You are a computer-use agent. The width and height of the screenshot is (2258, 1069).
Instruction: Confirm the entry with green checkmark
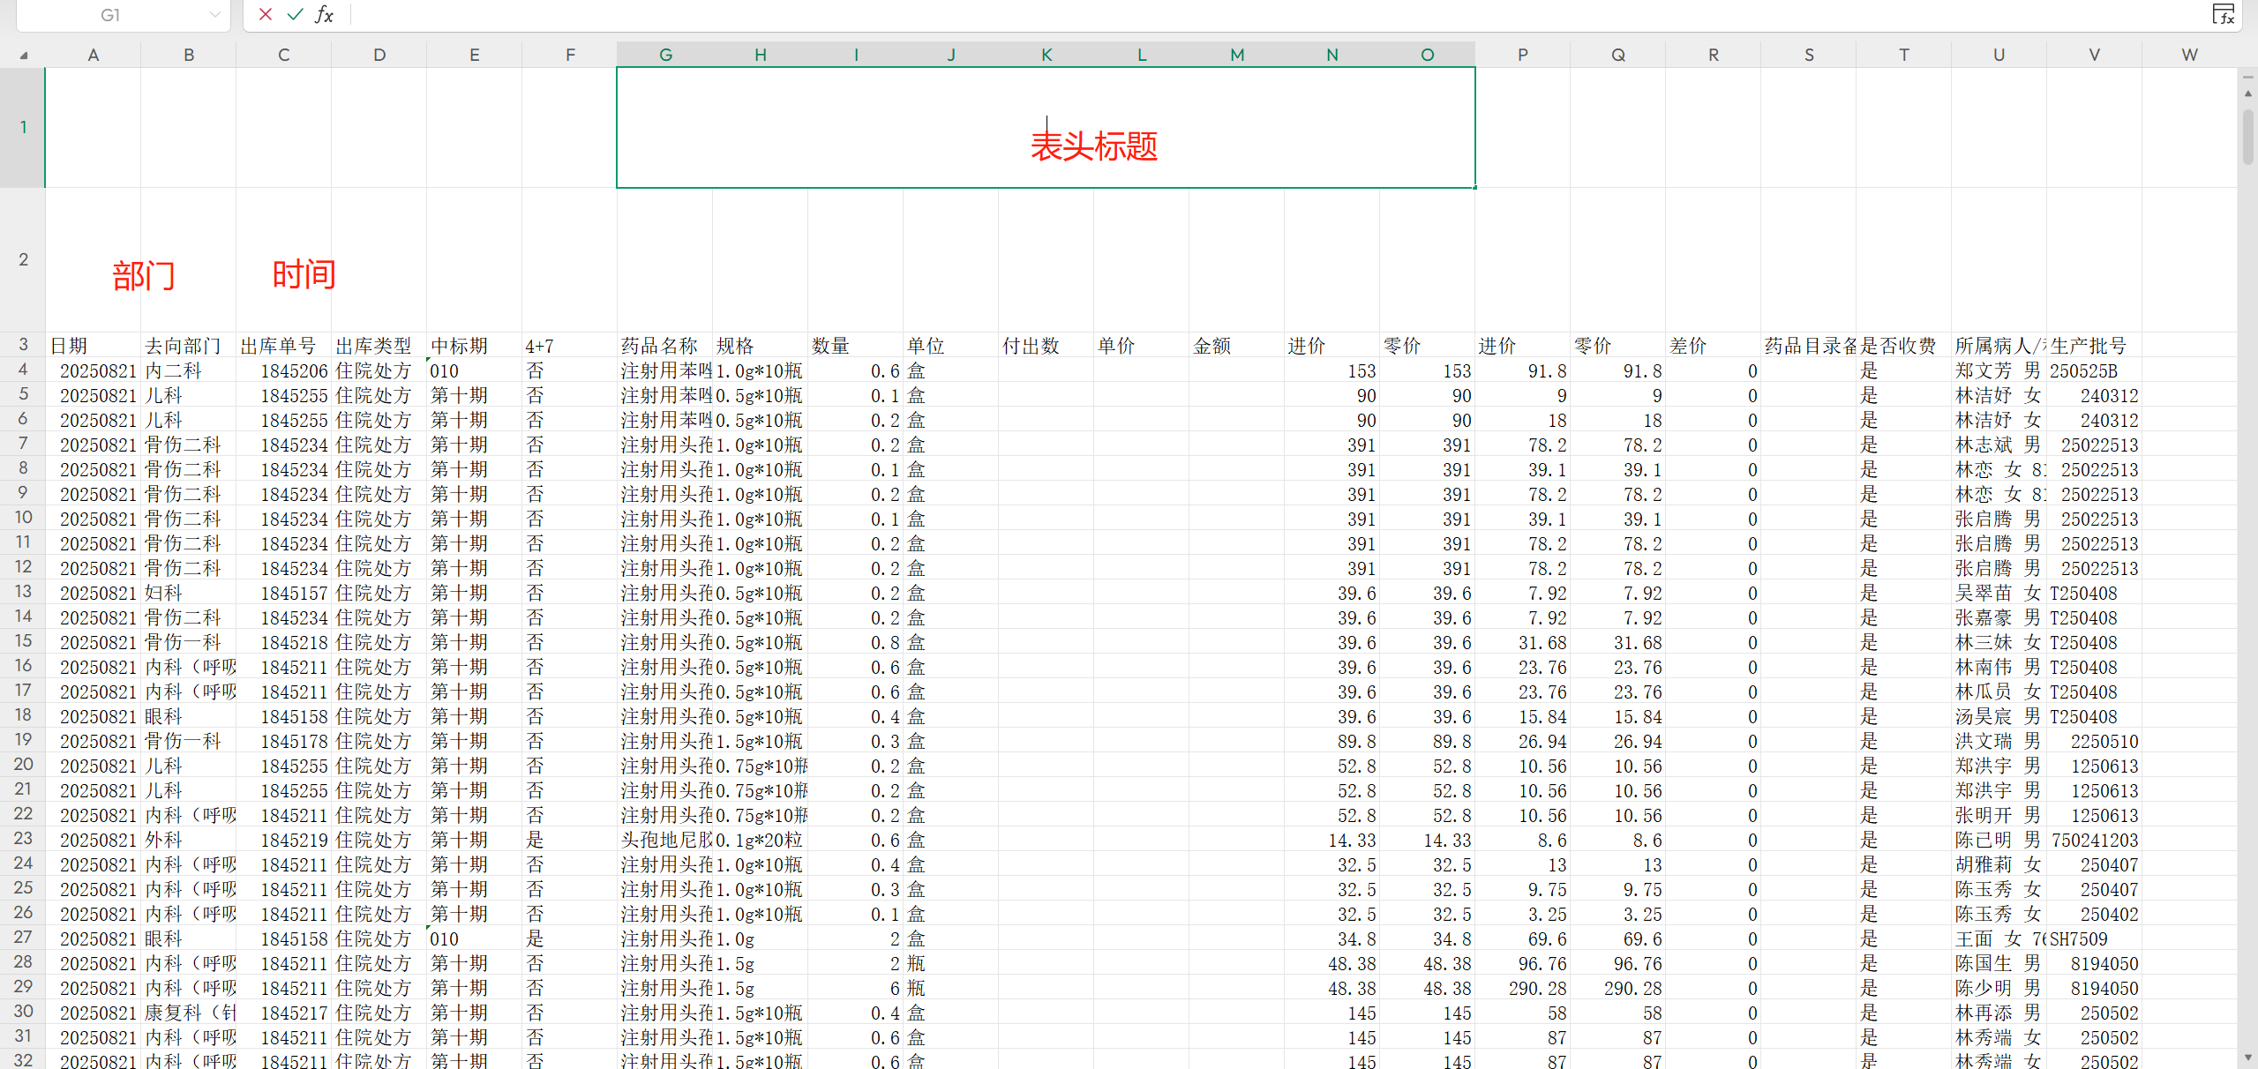coord(295,14)
